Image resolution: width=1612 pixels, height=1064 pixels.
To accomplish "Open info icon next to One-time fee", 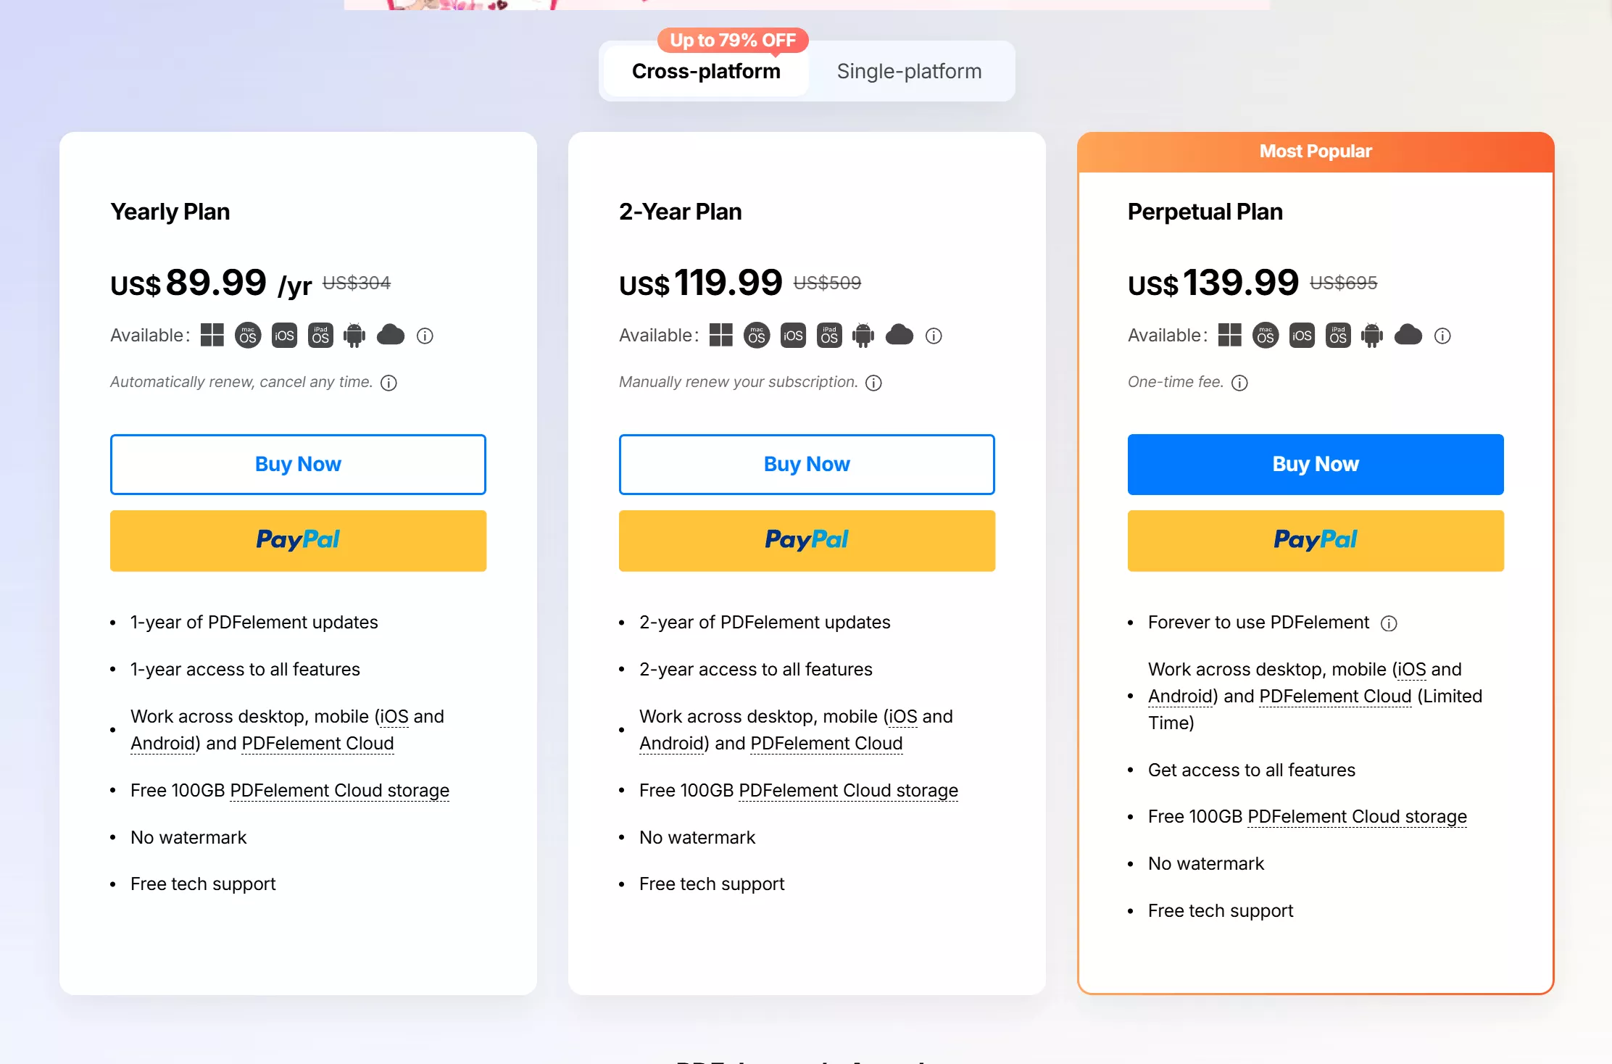I will [1239, 383].
